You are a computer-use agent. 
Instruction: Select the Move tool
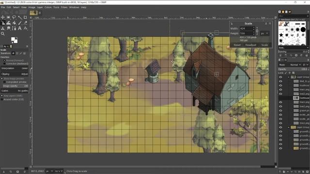click(x=3, y=17)
